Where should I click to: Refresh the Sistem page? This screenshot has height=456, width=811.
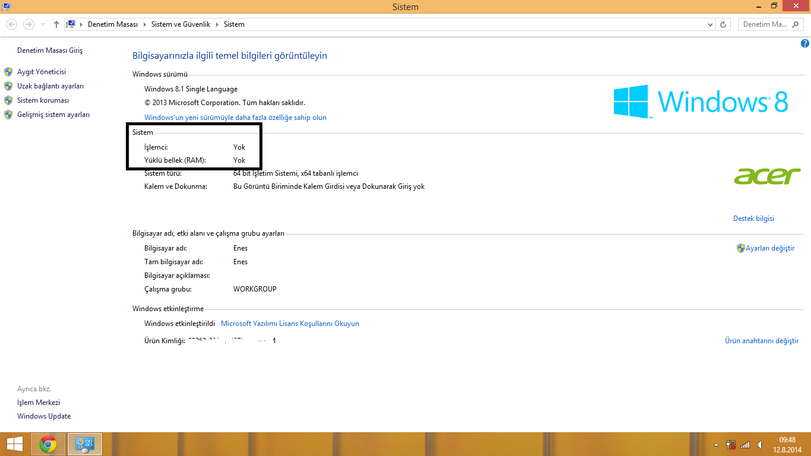click(723, 25)
